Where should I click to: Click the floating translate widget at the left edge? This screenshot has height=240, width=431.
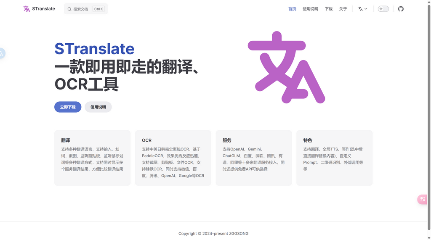(x=2, y=53)
